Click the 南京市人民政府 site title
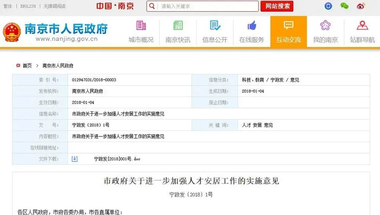The image size is (380, 215). pyautogui.click(x=66, y=29)
